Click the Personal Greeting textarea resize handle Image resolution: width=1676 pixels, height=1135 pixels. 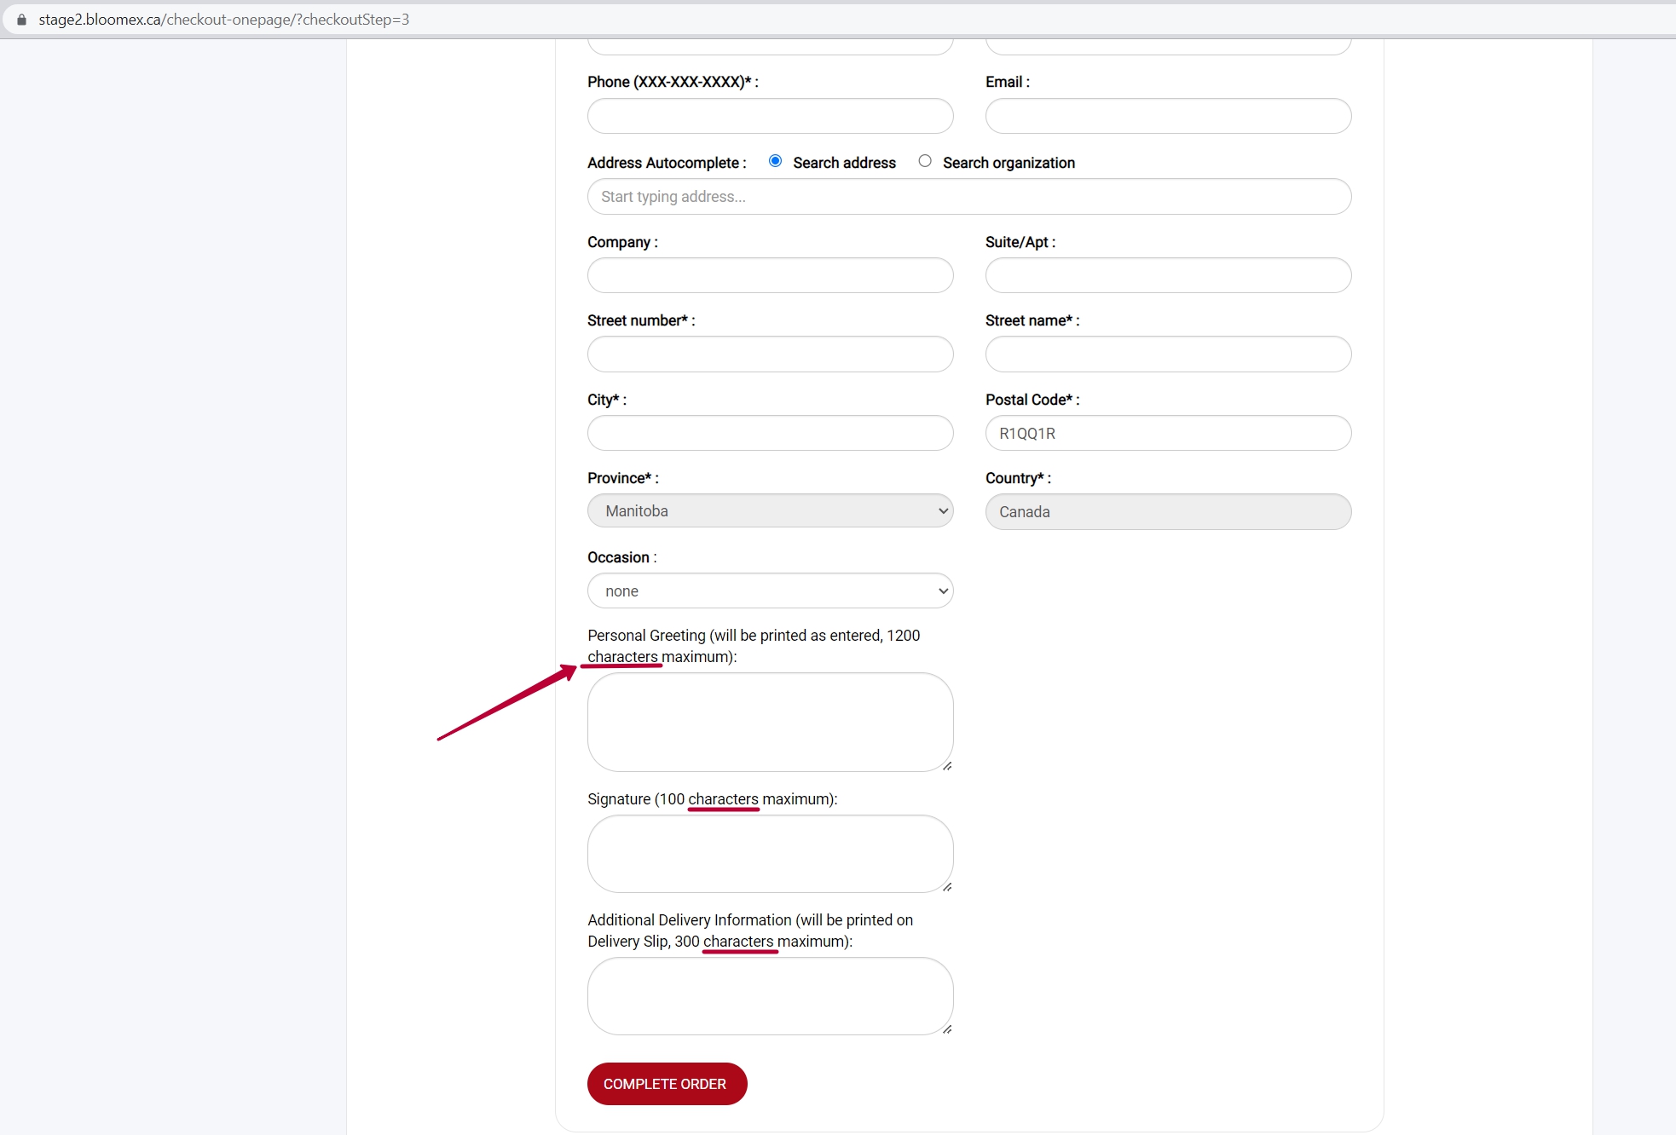pyautogui.click(x=946, y=765)
